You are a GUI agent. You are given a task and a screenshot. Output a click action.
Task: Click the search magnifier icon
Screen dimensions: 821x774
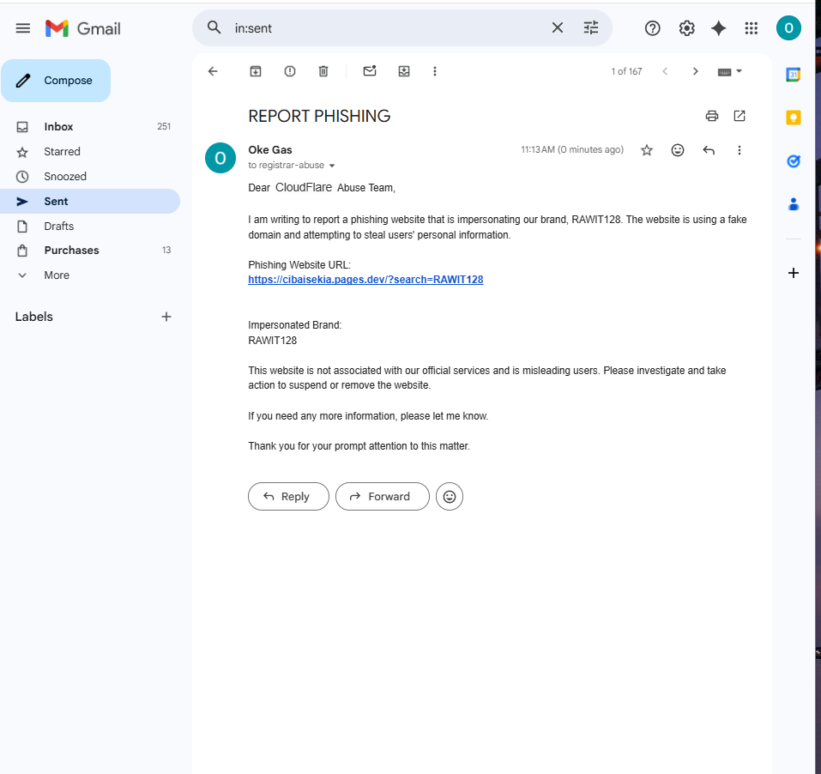pyautogui.click(x=214, y=27)
